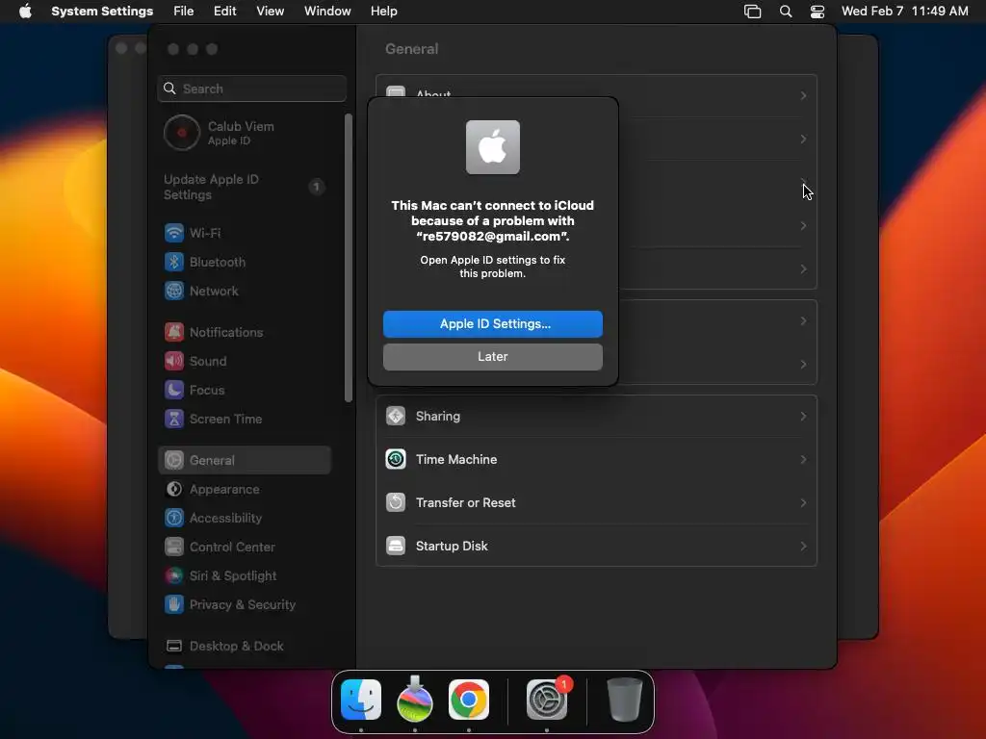Click the Focus moon icon

(174, 390)
